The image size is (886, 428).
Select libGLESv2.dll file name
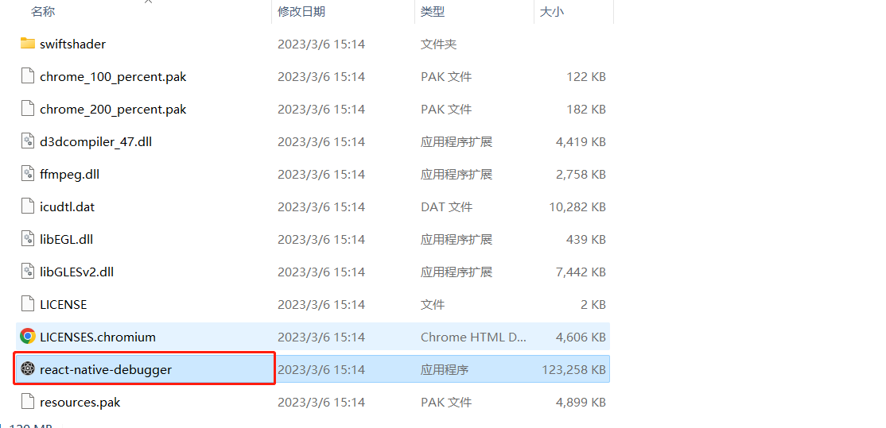(x=77, y=272)
